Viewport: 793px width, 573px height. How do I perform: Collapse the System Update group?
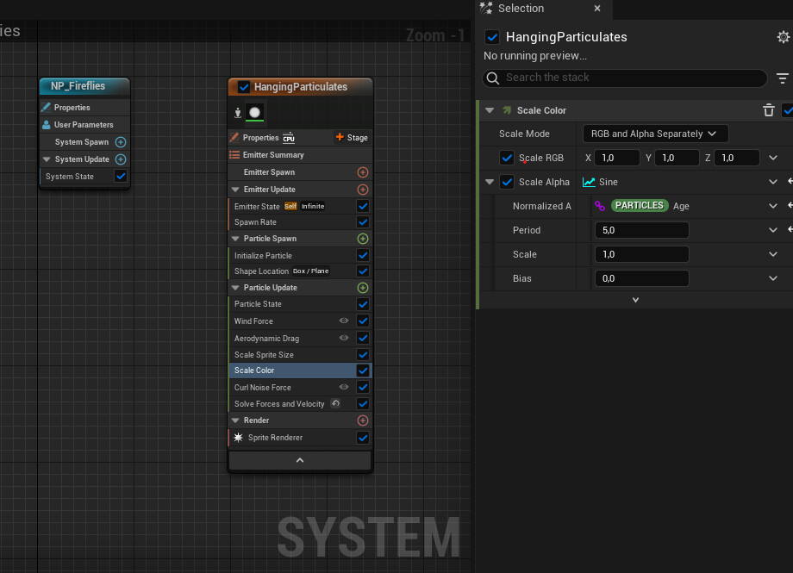click(47, 159)
